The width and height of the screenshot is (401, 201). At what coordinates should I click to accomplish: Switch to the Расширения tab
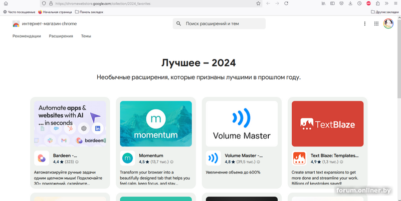pos(61,36)
